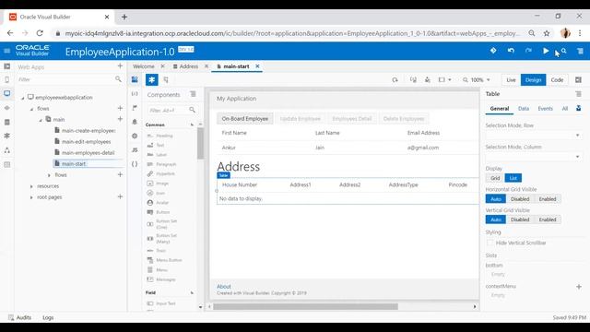Open JS editor icon
This screenshot has width=590, height=332.
coord(135,150)
